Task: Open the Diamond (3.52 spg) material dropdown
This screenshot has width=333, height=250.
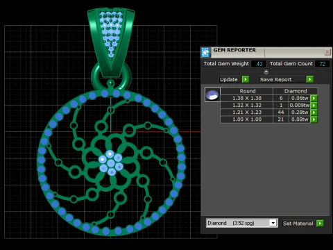Action: click(x=273, y=223)
